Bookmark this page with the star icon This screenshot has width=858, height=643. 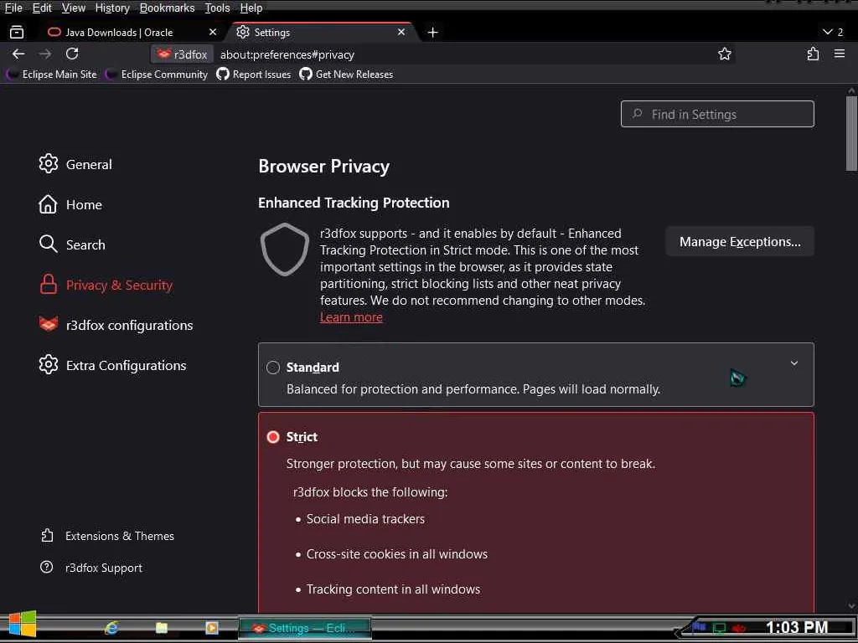tap(725, 54)
